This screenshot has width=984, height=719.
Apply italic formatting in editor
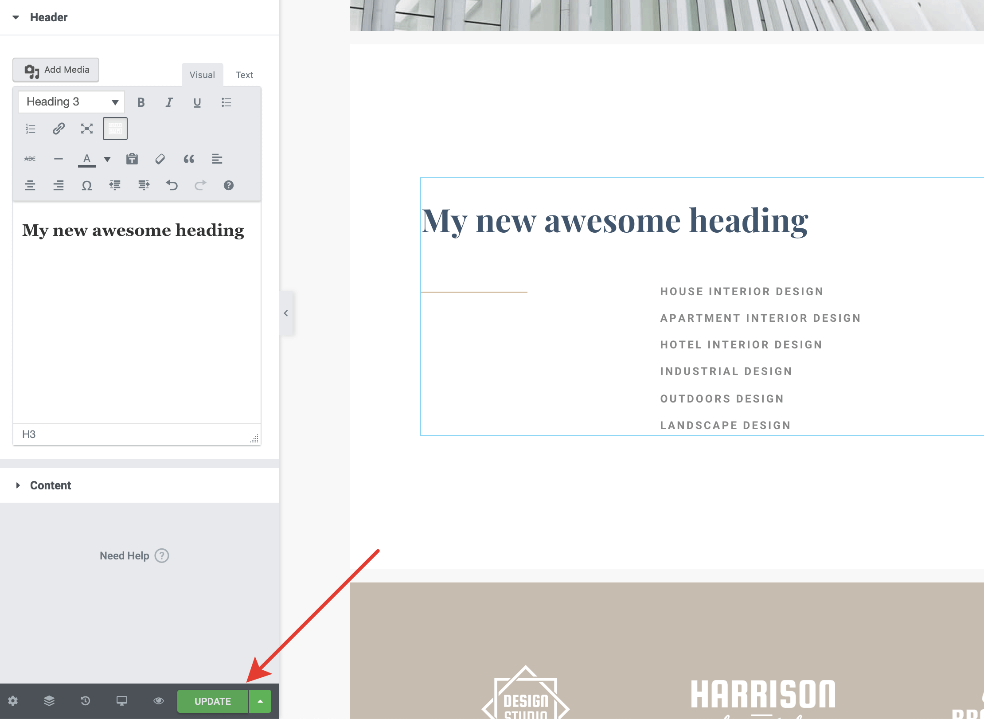tap(169, 102)
